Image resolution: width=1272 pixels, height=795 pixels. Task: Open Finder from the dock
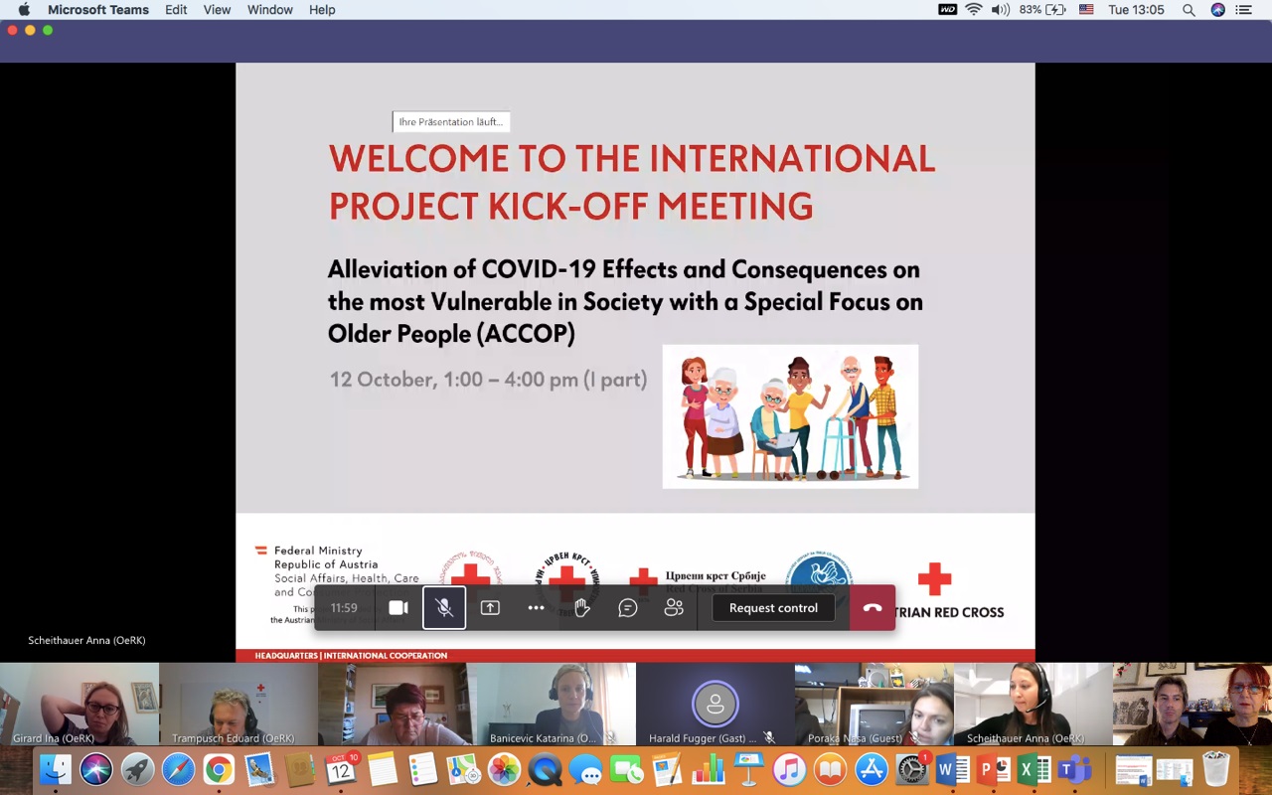[x=56, y=769]
